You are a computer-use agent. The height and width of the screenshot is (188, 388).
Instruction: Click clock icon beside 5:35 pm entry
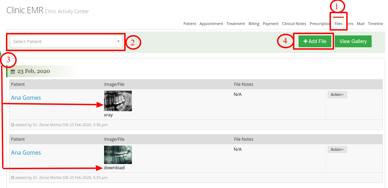(x=13, y=178)
